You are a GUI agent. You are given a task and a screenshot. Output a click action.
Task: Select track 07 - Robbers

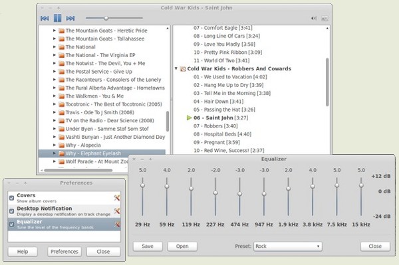[215, 126]
